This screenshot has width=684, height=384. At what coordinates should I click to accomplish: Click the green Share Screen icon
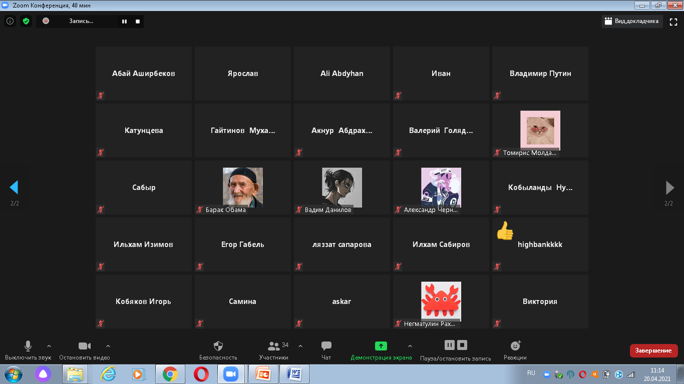(x=381, y=346)
